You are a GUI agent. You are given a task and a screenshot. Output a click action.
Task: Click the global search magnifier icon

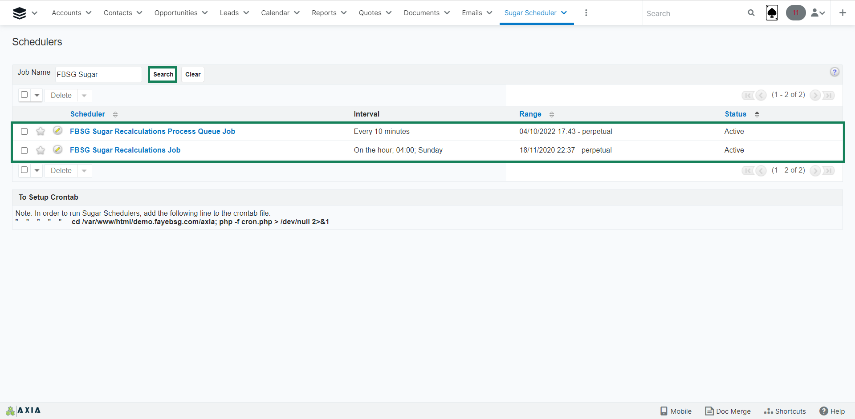click(751, 13)
